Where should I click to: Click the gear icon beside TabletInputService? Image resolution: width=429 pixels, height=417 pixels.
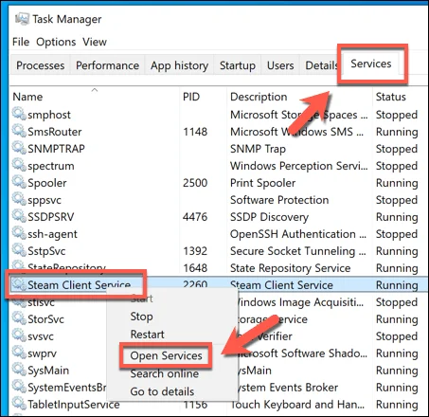[19, 404]
